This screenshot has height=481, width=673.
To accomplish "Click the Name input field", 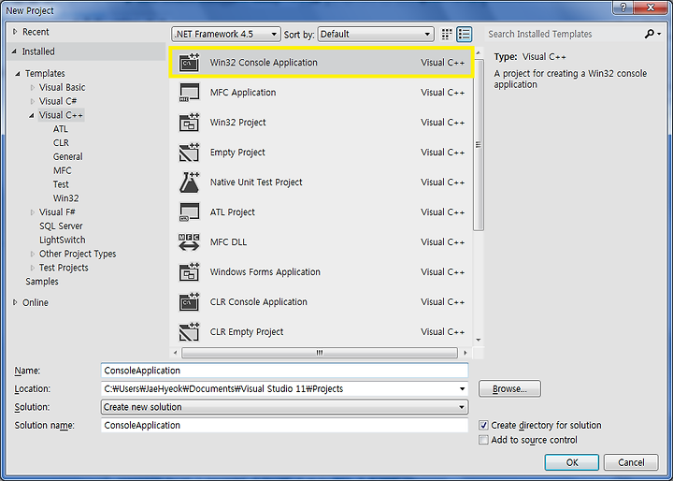I will click(284, 371).
